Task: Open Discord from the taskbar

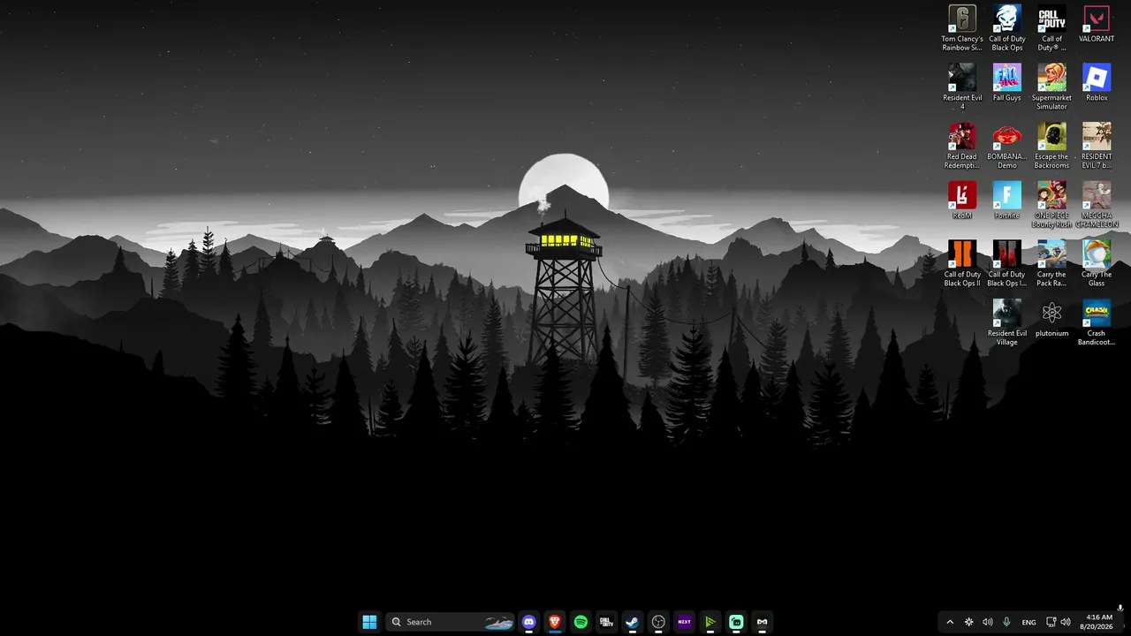Action: (x=529, y=622)
